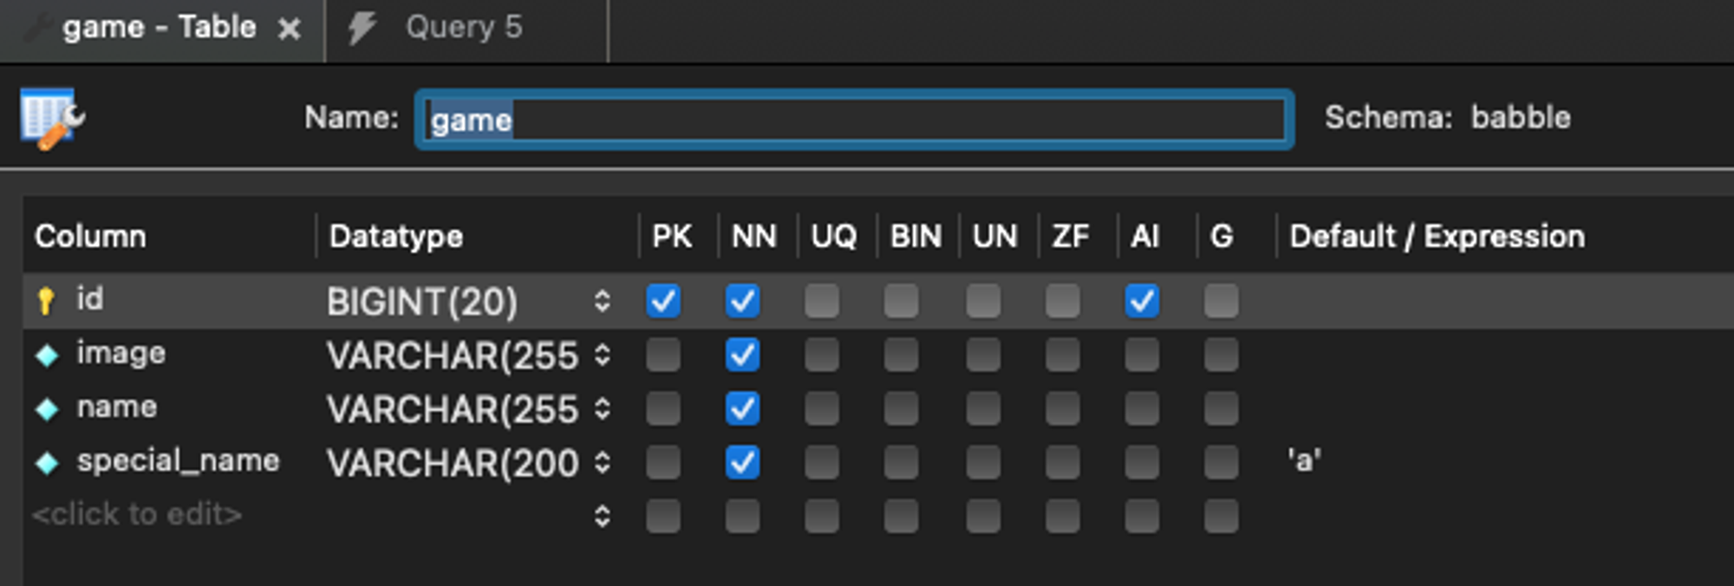Click the <click to edit> new column row
Image resolution: width=1734 pixels, height=586 pixels.
[x=137, y=515]
